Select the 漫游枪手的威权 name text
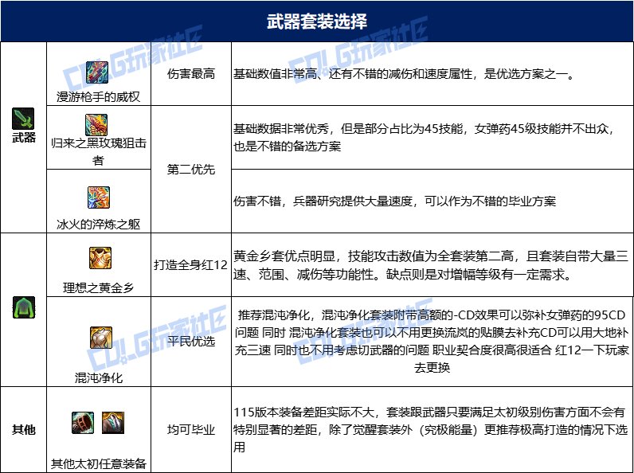Screen dimensions: 634x473 (98, 97)
